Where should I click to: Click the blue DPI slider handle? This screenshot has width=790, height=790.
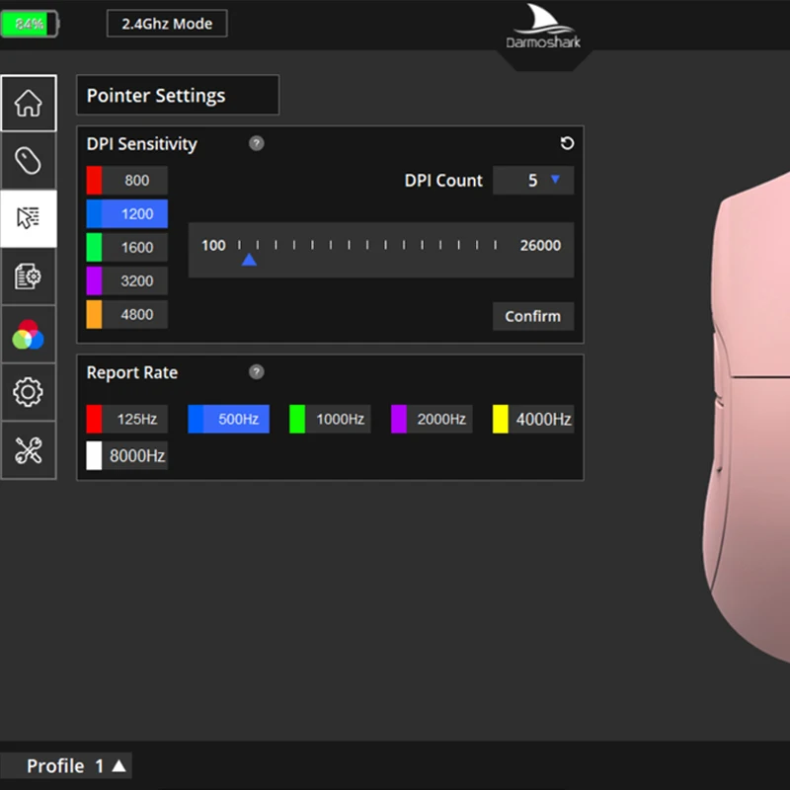249,260
